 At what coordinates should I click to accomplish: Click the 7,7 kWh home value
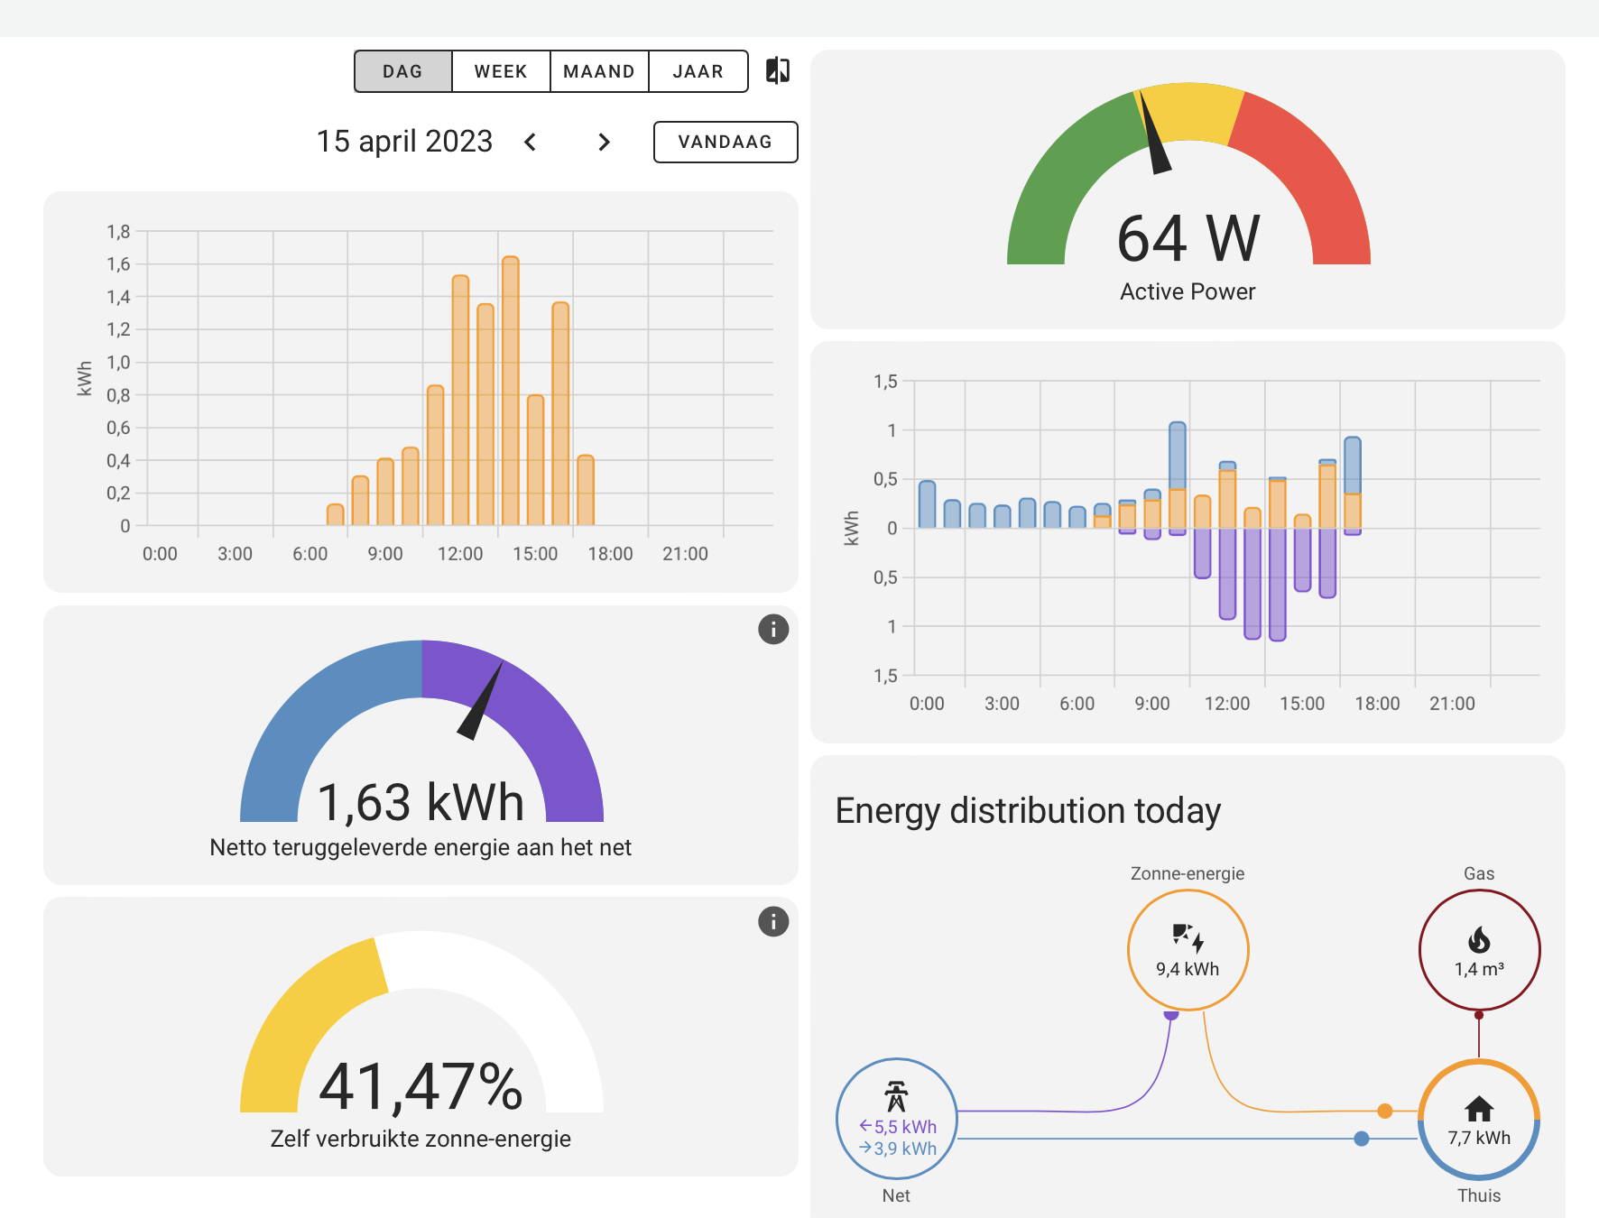pos(1479,1138)
